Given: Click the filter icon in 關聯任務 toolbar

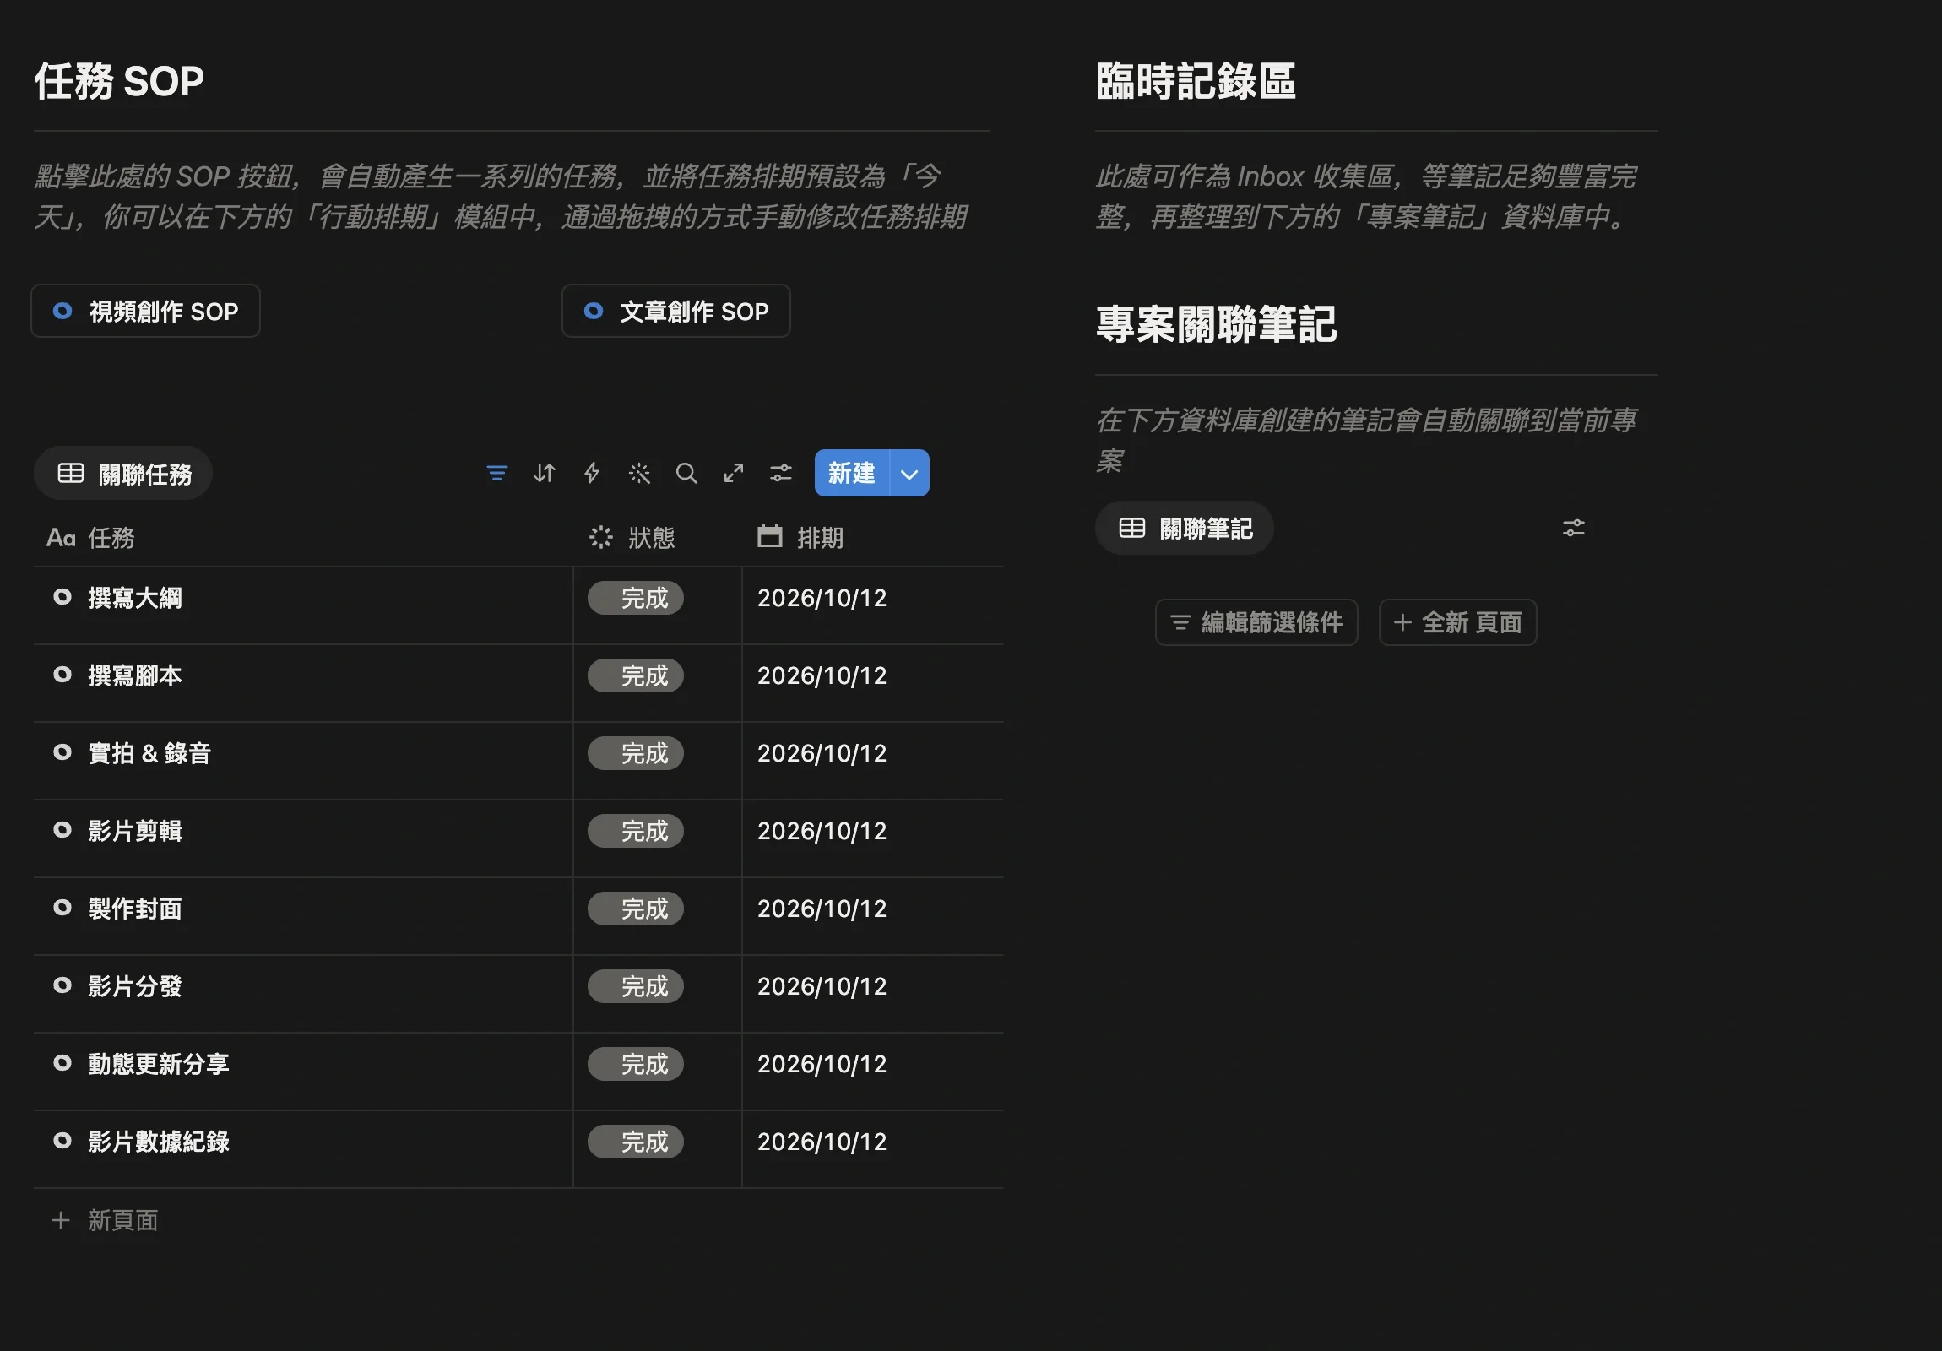Looking at the screenshot, I should point(497,473).
